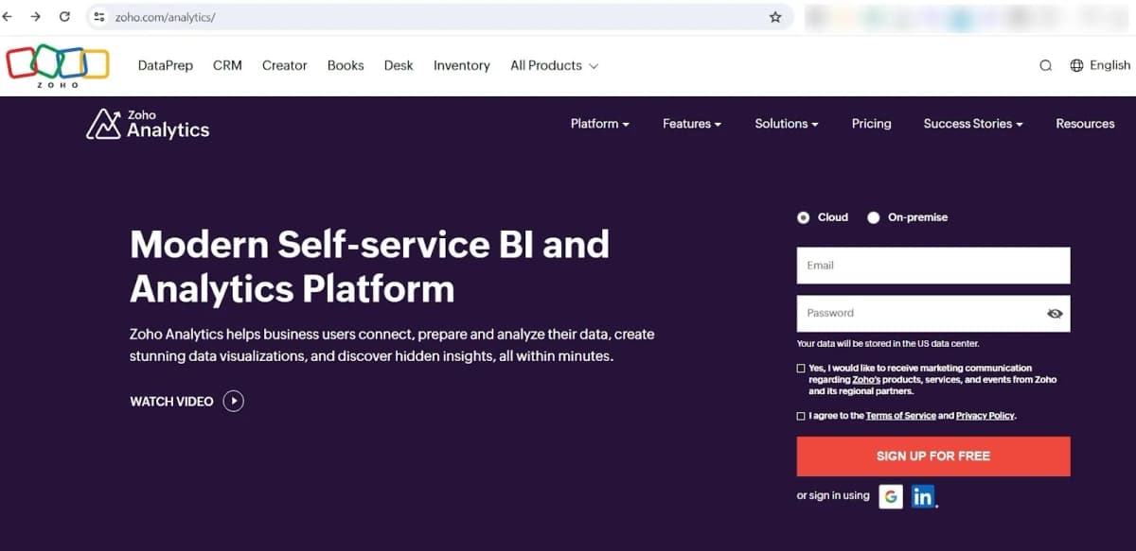Show the password with the eye icon
The width and height of the screenshot is (1136, 551).
1055,314
